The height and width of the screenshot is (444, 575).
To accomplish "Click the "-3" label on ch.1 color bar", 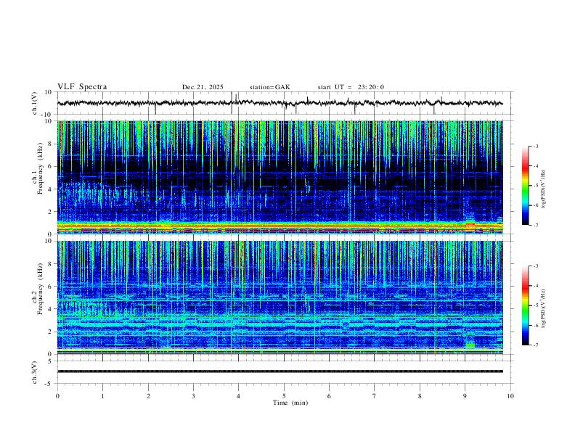I will (535, 147).
